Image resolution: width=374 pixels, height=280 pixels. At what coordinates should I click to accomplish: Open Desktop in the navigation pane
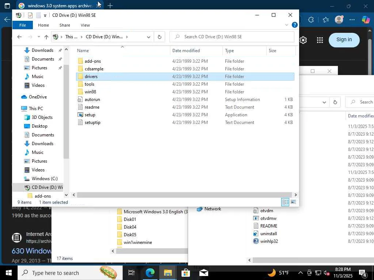pos(39,126)
